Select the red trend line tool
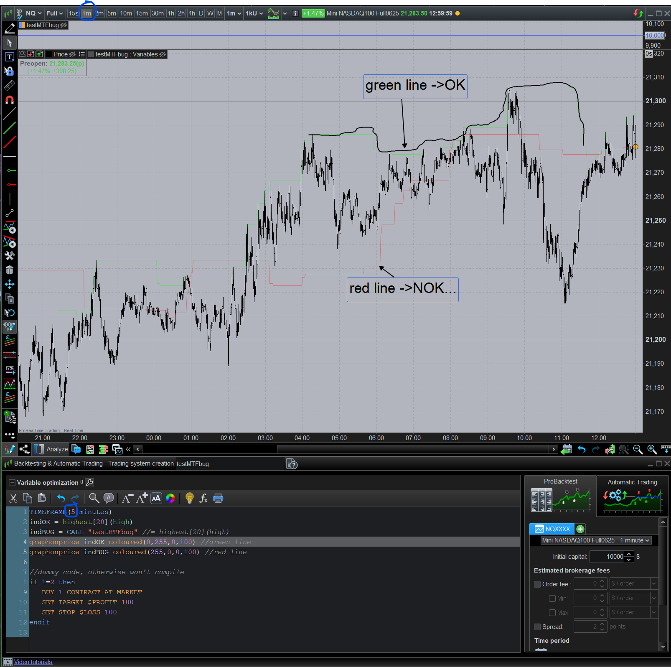The image size is (671, 667). [9, 142]
